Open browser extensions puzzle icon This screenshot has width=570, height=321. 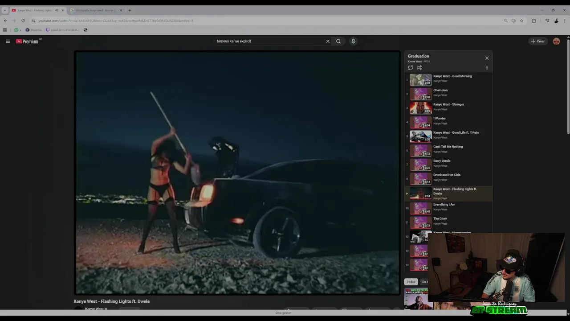tap(534, 21)
